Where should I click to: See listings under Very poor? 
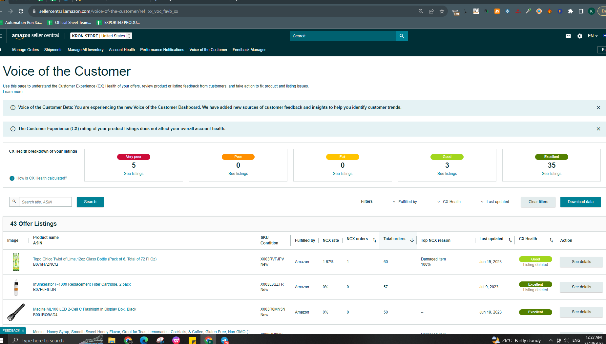134,174
